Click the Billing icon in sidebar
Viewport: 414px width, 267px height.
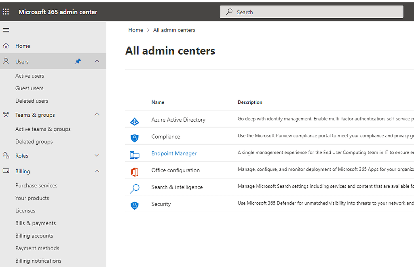6,171
